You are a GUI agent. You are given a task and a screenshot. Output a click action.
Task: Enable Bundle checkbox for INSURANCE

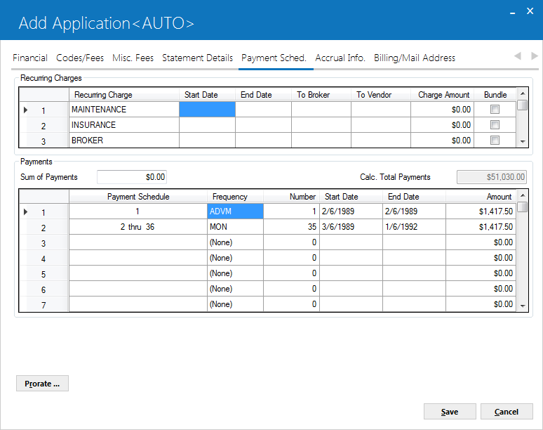(x=495, y=125)
